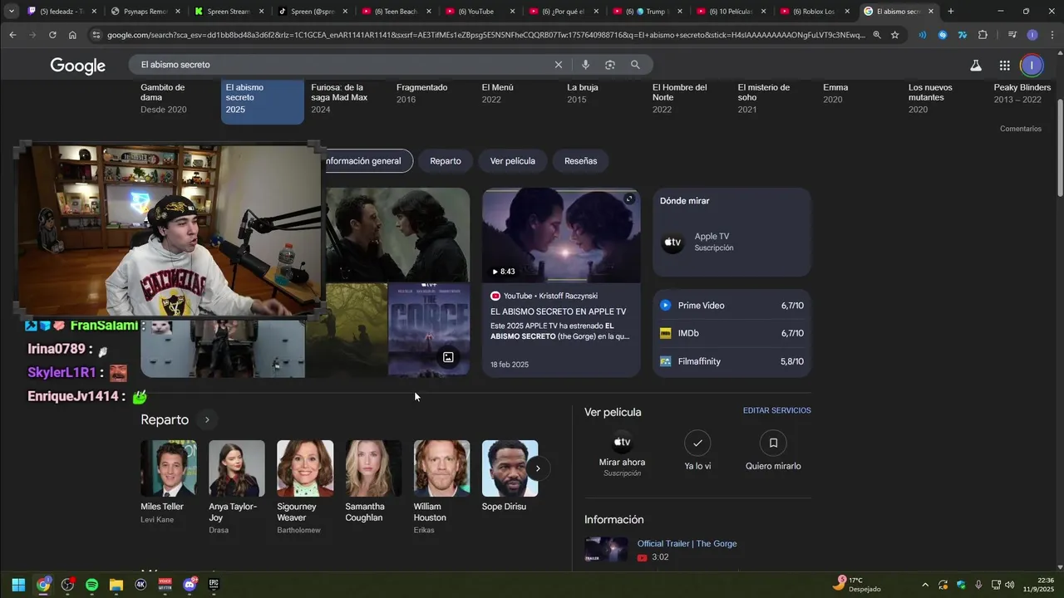Go back with the browser back arrow
This screenshot has height=598, width=1064.
point(12,35)
